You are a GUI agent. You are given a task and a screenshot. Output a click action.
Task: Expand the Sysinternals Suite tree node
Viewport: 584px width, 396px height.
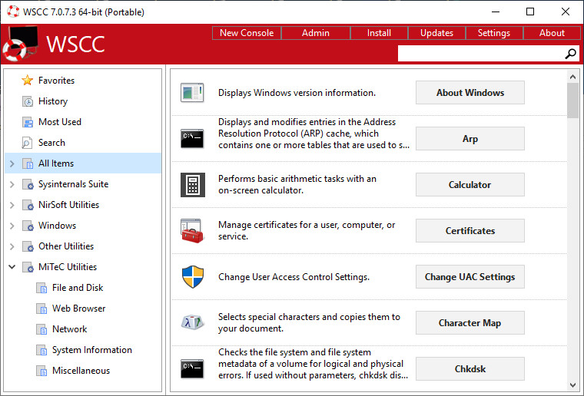click(12, 184)
